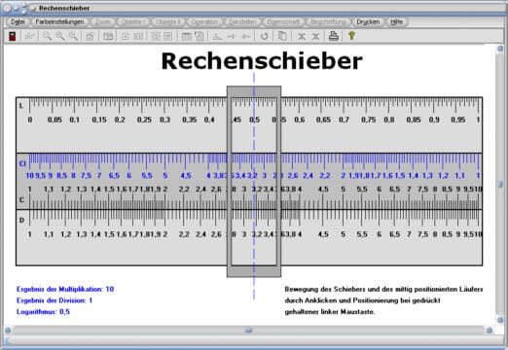Click the 0,95 mark on L scale
Screen dimensions: 508x350
[458, 120]
